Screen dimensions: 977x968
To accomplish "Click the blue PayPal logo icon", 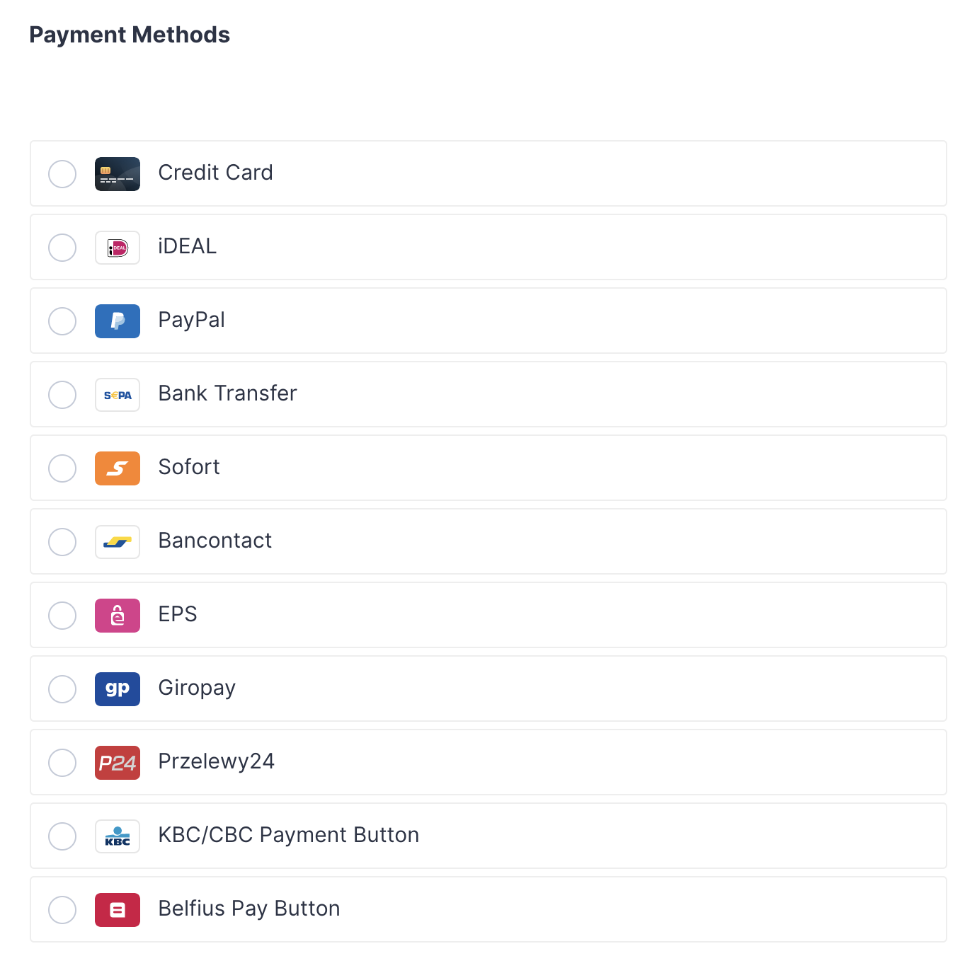I will (118, 321).
